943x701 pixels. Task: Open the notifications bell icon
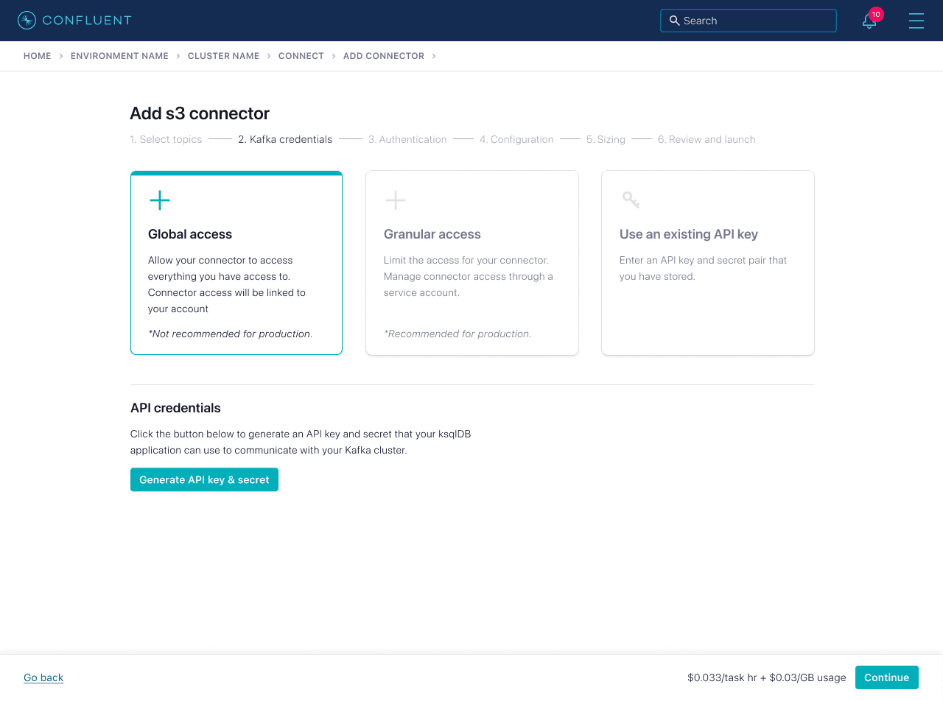[869, 21]
